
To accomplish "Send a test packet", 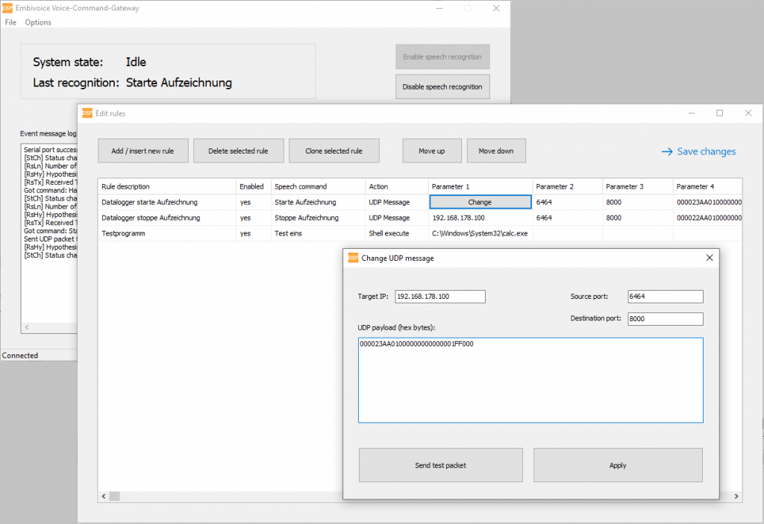I will (x=440, y=465).
